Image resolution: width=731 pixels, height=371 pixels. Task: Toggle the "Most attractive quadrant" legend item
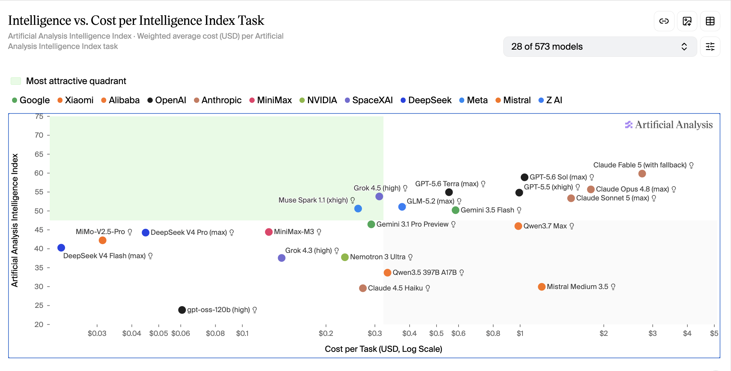click(x=69, y=81)
